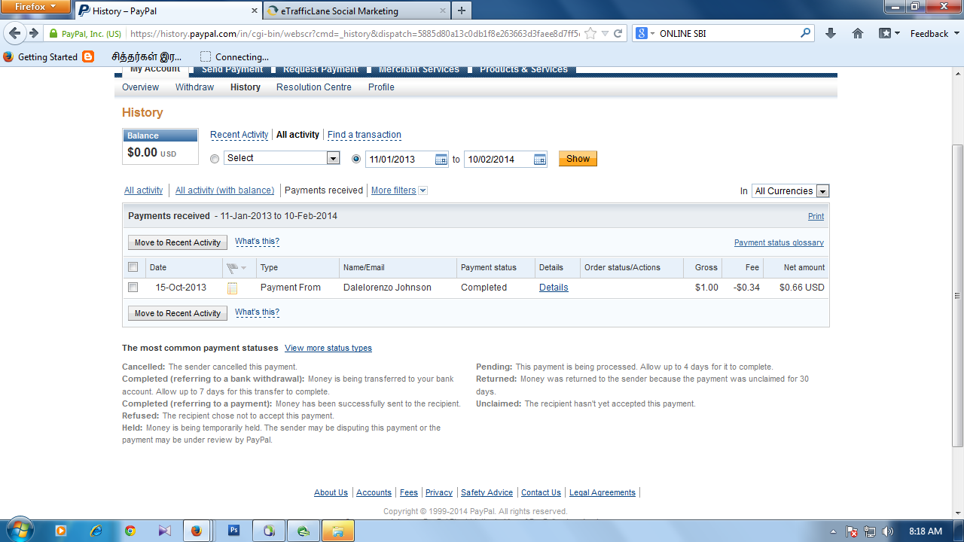
Task: Click the PayPal site identity padlock
Action: [x=53, y=34]
